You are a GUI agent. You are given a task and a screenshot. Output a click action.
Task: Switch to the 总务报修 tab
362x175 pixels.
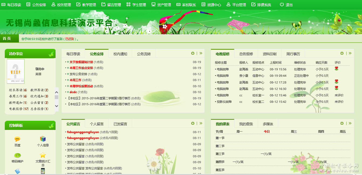click(x=246, y=54)
